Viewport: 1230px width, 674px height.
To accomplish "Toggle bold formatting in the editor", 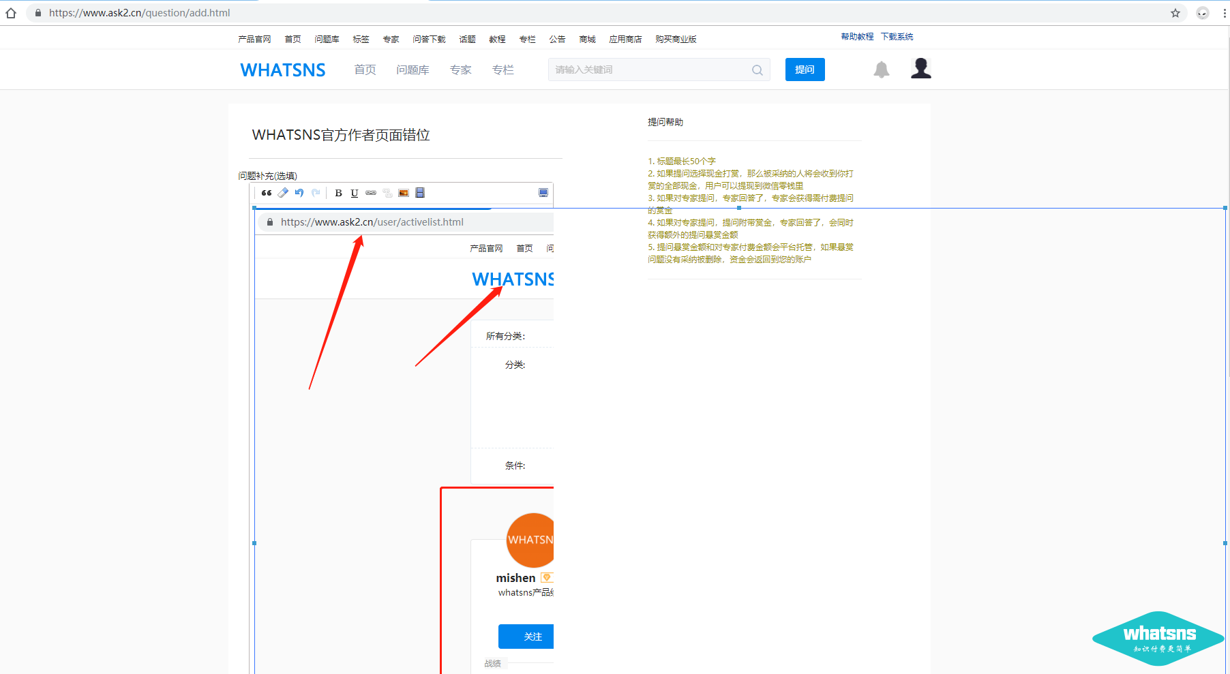I will pyautogui.click(x=338, y=193).
